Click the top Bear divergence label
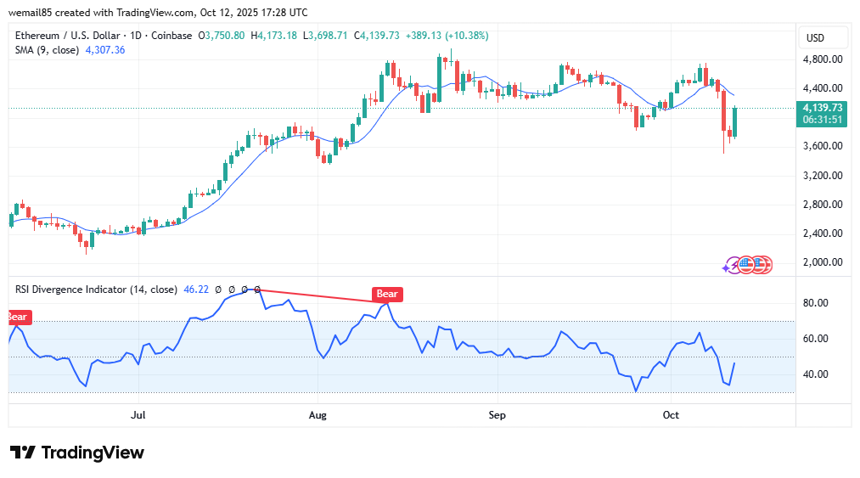Image resolution: width=860 pixels, height=478 pixels. click(x=387, y=294)
